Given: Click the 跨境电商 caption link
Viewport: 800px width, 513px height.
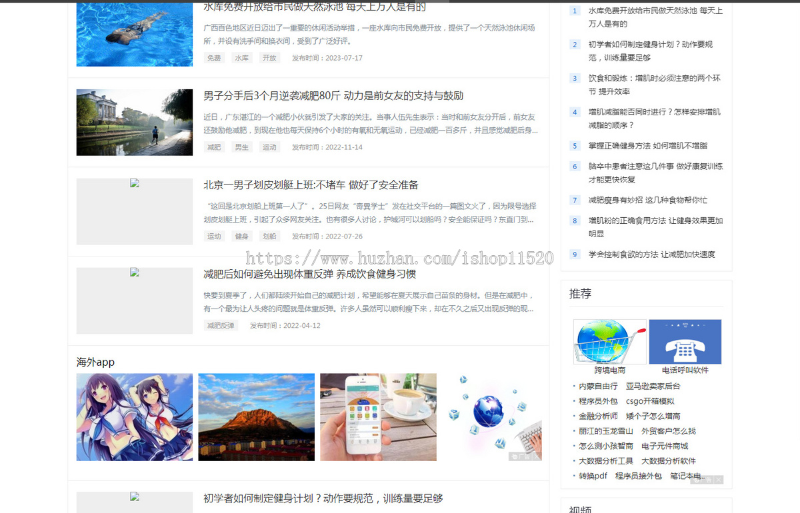Looking at the screenshot, I should [610, 370].
